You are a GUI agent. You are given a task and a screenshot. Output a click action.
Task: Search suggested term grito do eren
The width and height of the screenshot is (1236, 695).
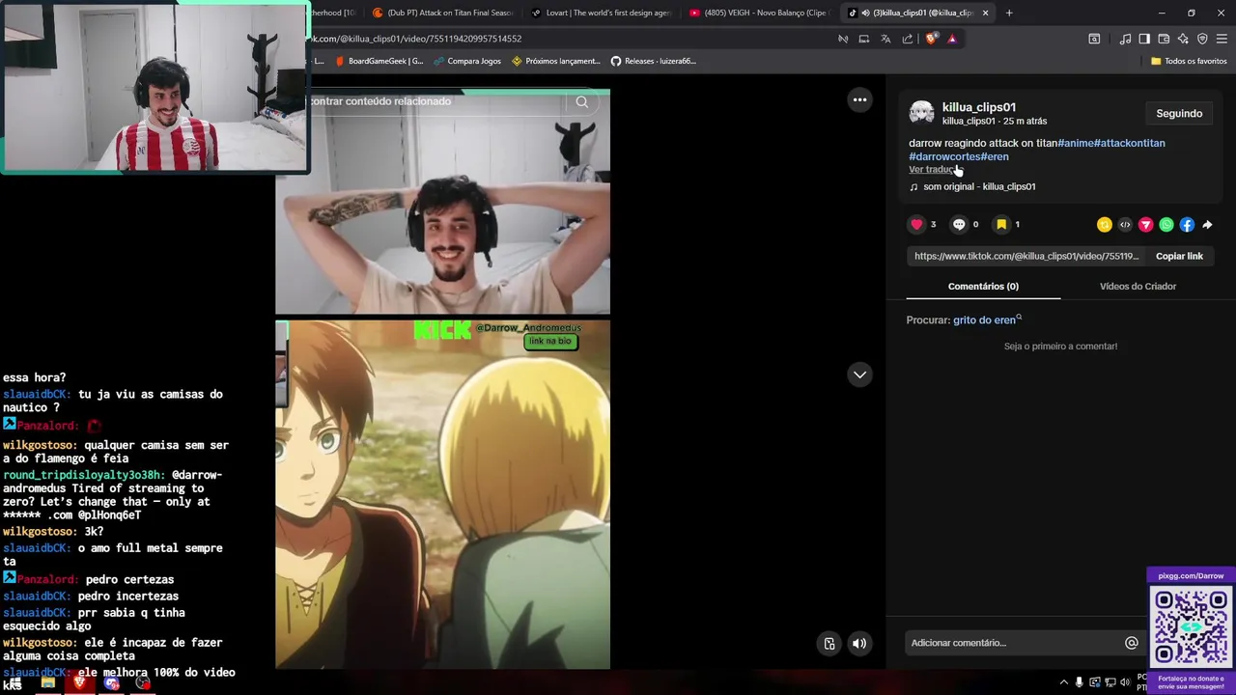pyautogui.click(x=984, y=320)
